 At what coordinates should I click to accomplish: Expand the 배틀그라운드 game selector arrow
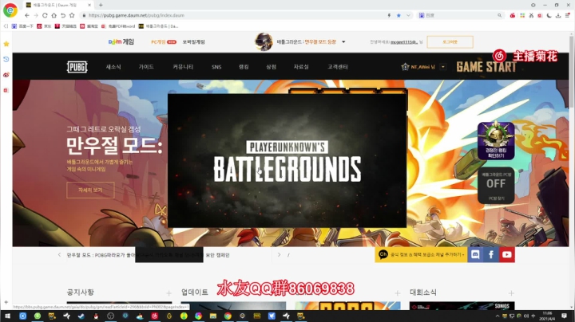click(343, 41)
